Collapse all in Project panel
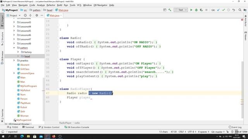Viewport: 248px width, 139px height. click(30, 15)
